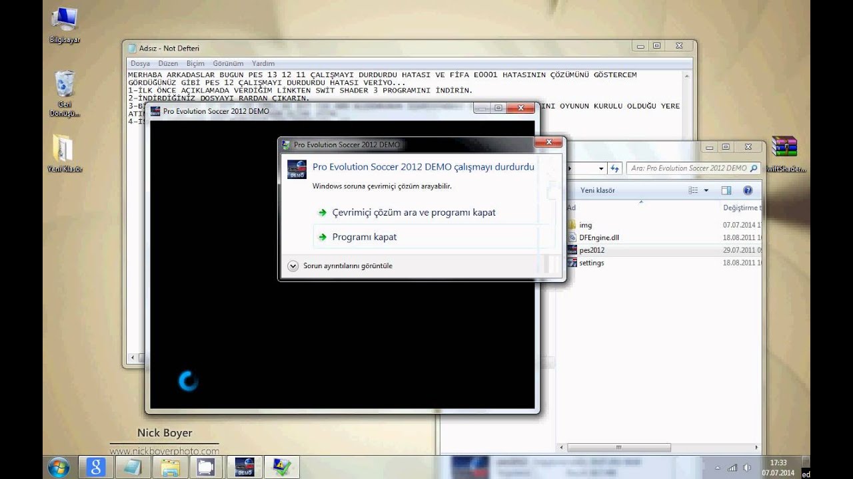Click Notepad horizontal scrollbar left arrow
The width and height of the screenshot is (853, 479).
[133, 358]
